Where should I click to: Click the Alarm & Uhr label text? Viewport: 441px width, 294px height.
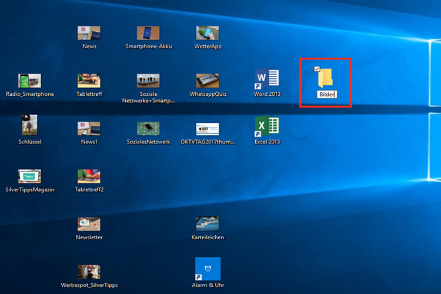[208, 285]
